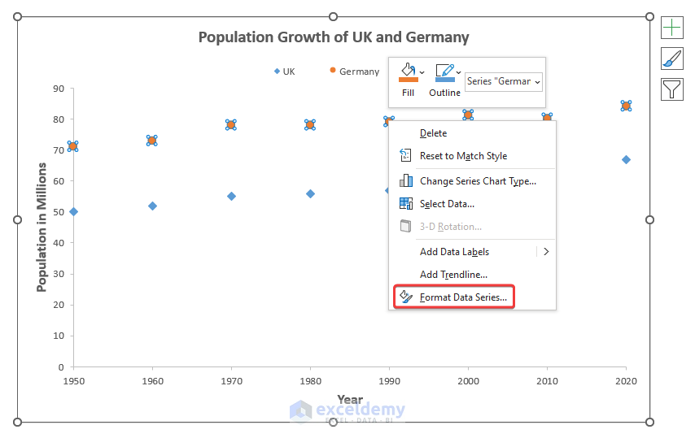The image size is (695, 438).
Task: Click the Fill paint bucket icon
Action: click(407, 73)
